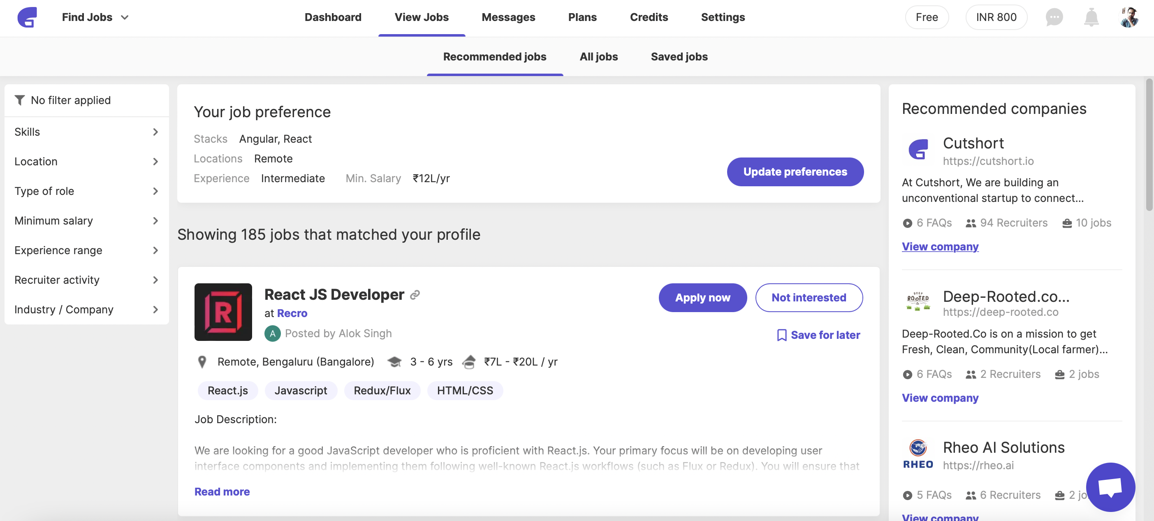Click the jobs briefcase icon under Cutshort

tap(1067, 223)
